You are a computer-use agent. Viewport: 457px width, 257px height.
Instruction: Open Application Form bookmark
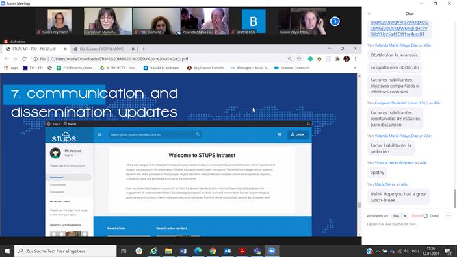207,67
